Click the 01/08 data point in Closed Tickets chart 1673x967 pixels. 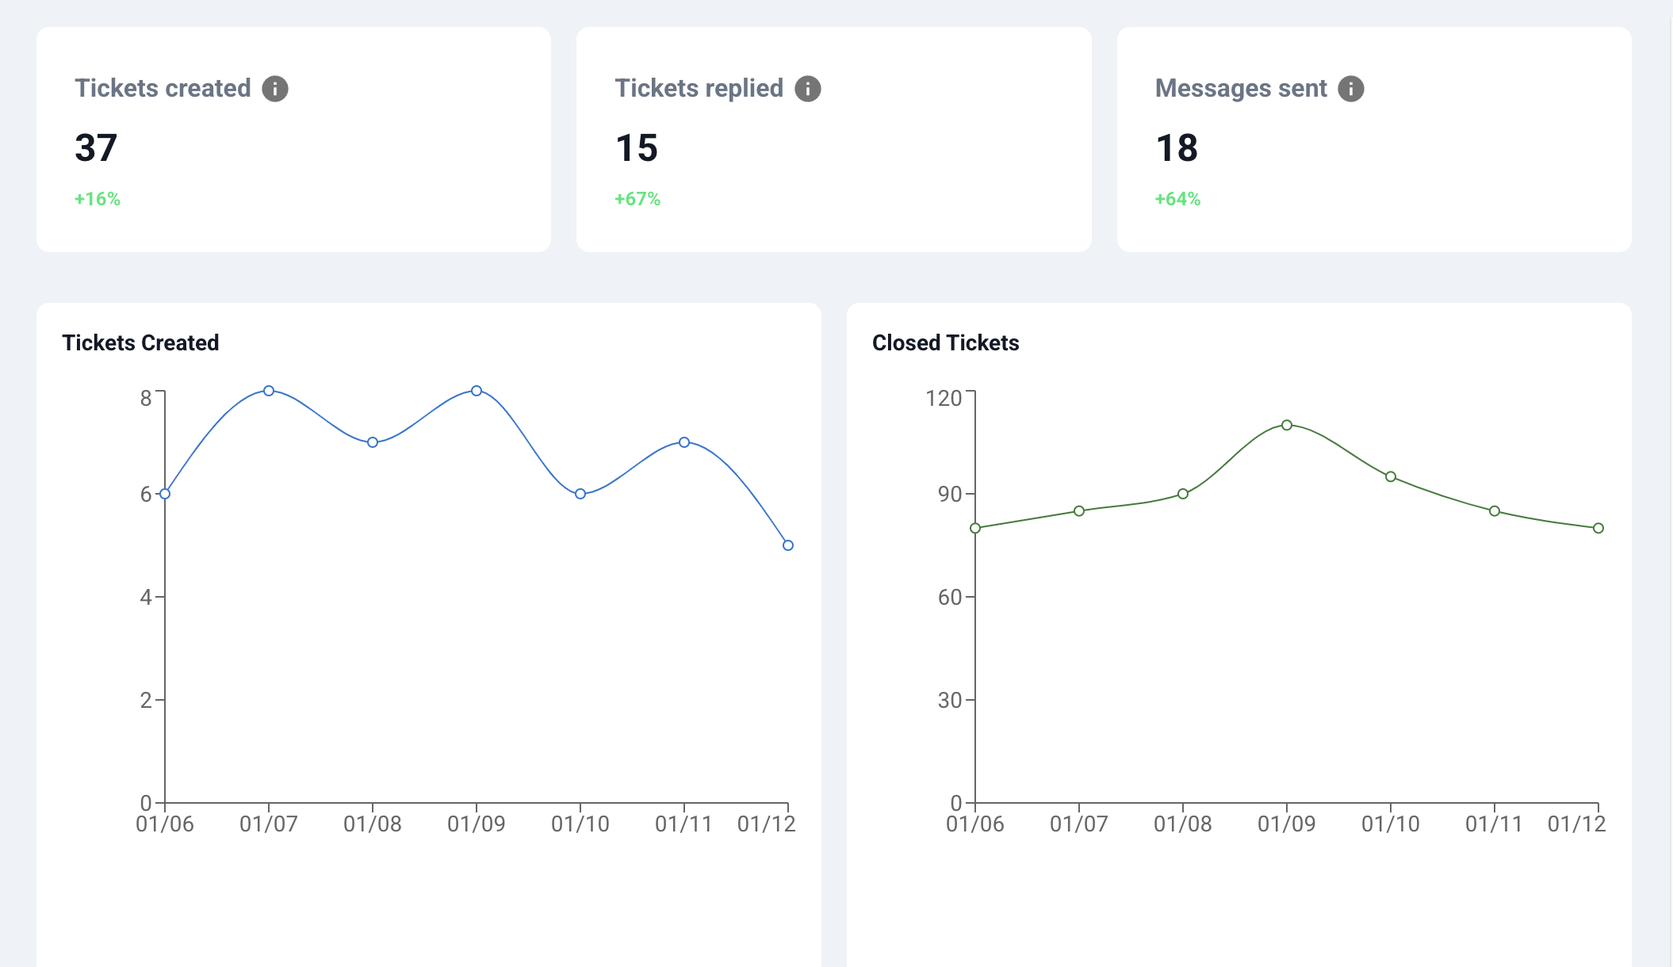(x=1183, y=494)
